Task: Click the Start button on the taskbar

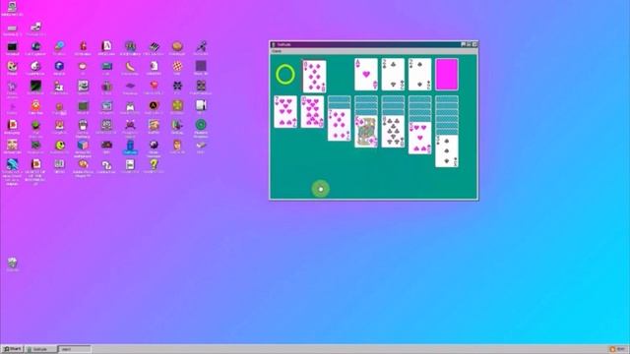Action: click(x=12, y=349)
